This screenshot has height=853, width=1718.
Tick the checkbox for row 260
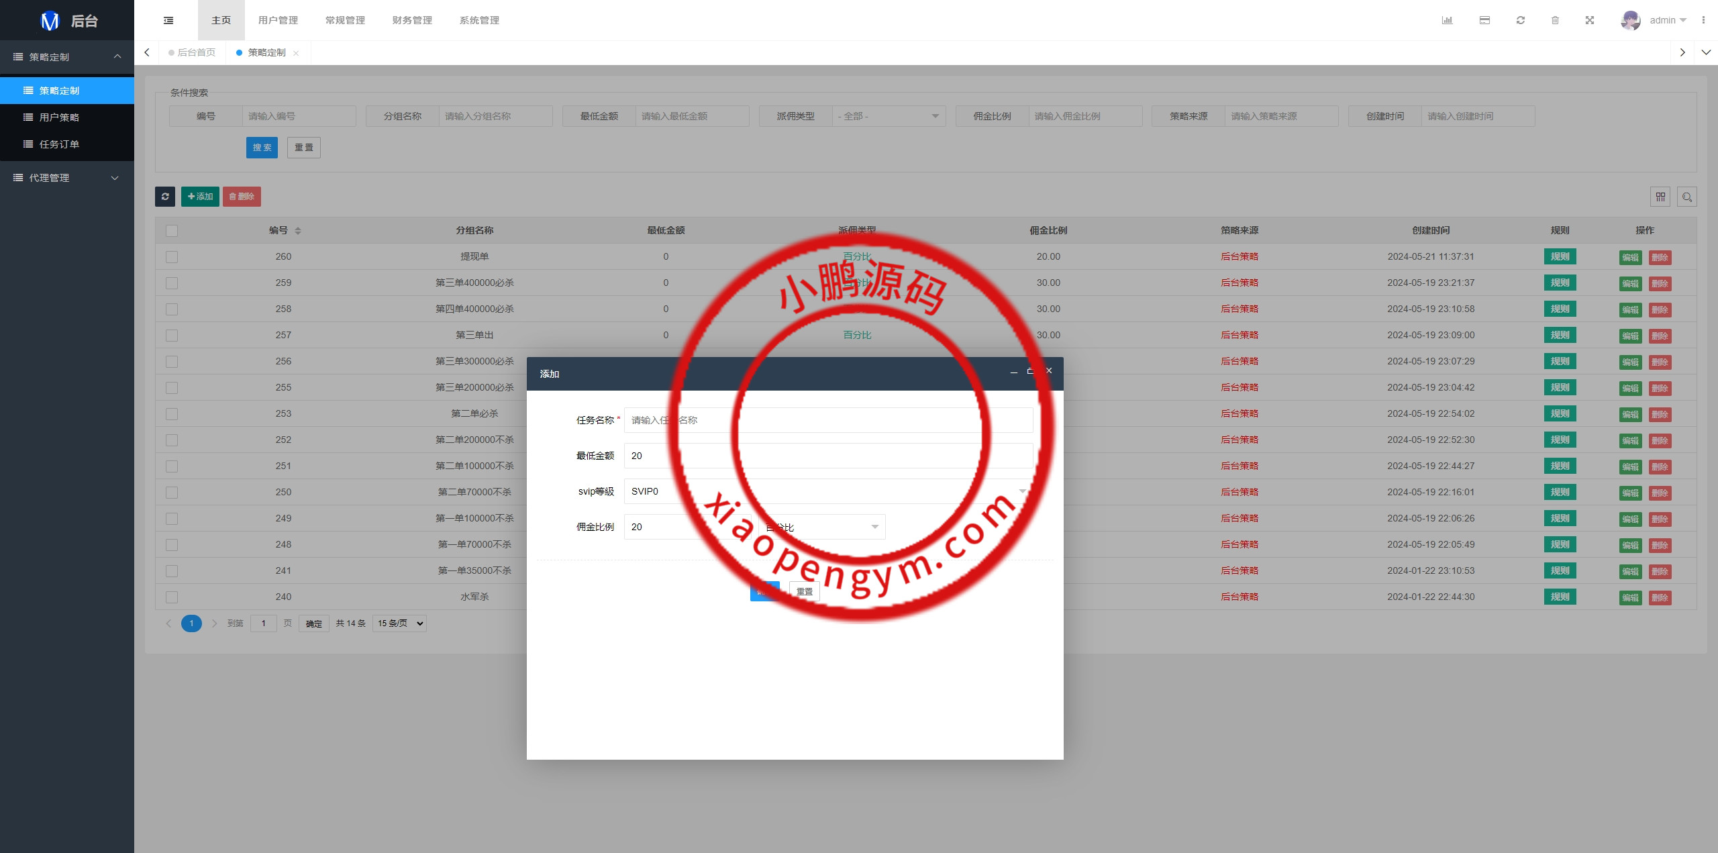pos(172,257)
